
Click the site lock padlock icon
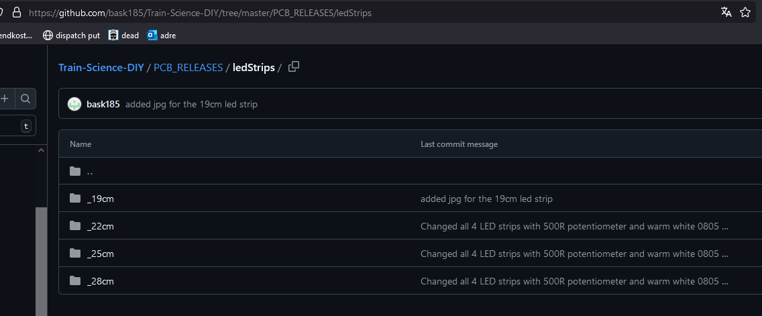click(x=17, y=13)
